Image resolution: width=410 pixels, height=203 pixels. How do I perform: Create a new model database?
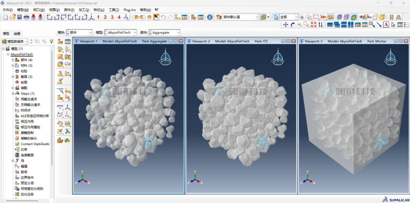click(x=5, y=17)
